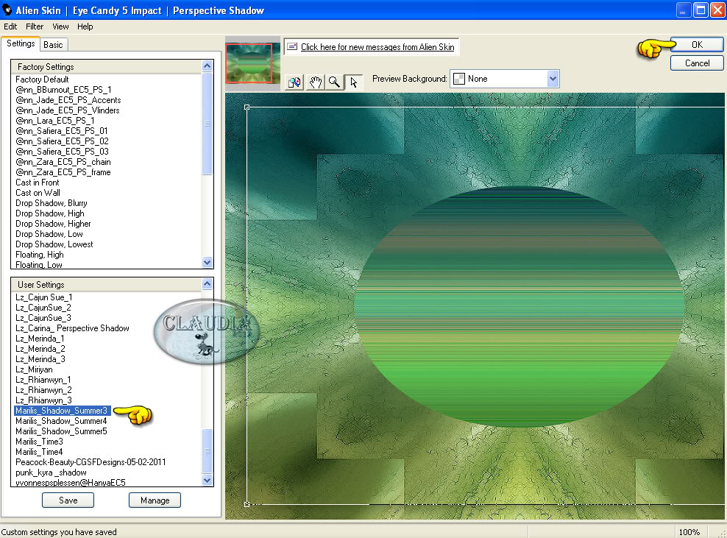Switch to the Settings tab
The width and height of the screenshot is (727, 538).
point(21,43)
